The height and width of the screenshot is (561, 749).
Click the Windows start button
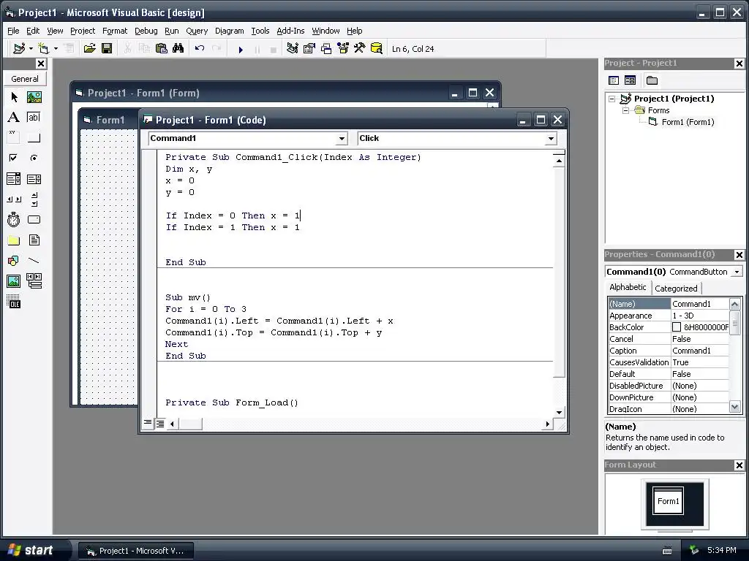pos(31,550)
